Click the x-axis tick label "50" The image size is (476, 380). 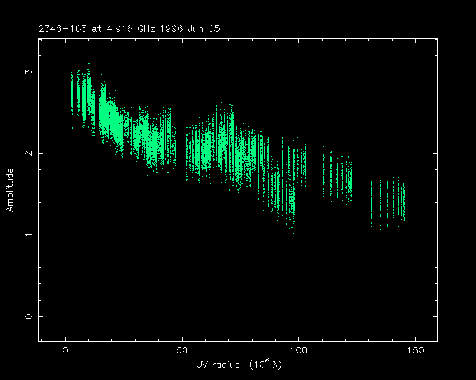pyautogui.click(x=182, y=351)
